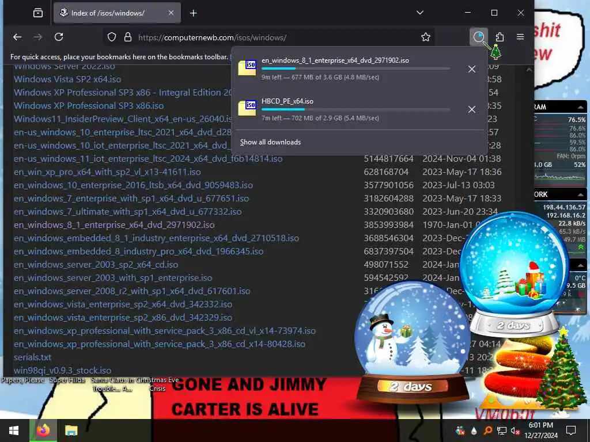Click the network tray icon

pos(502,430)
